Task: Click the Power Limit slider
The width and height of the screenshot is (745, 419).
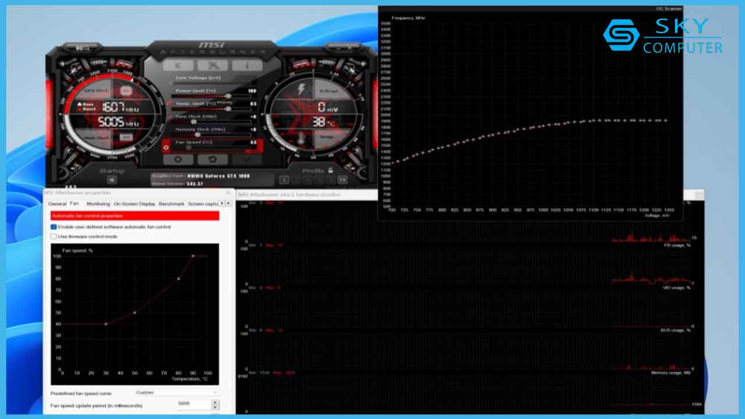Action: point(211,96)
